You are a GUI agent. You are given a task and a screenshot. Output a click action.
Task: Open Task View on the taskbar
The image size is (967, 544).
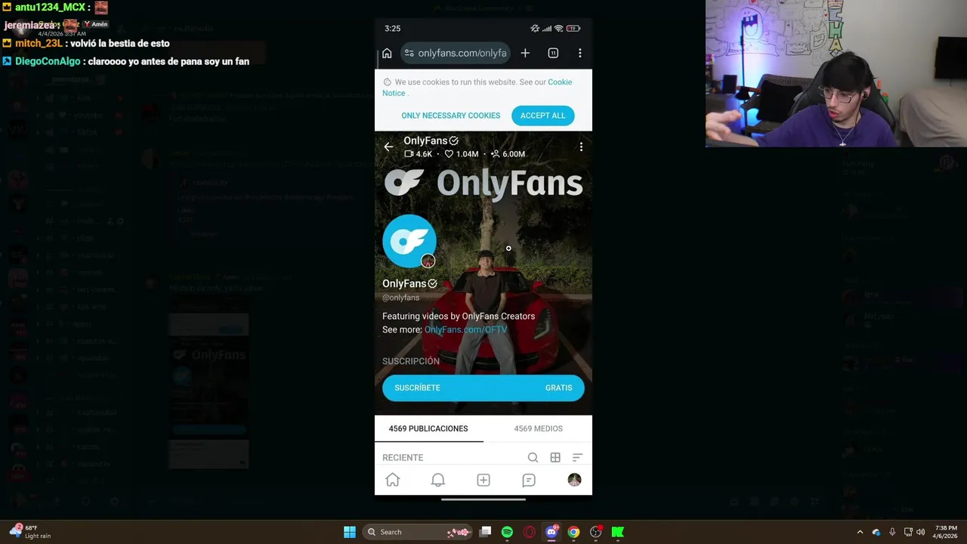[486, 532]
